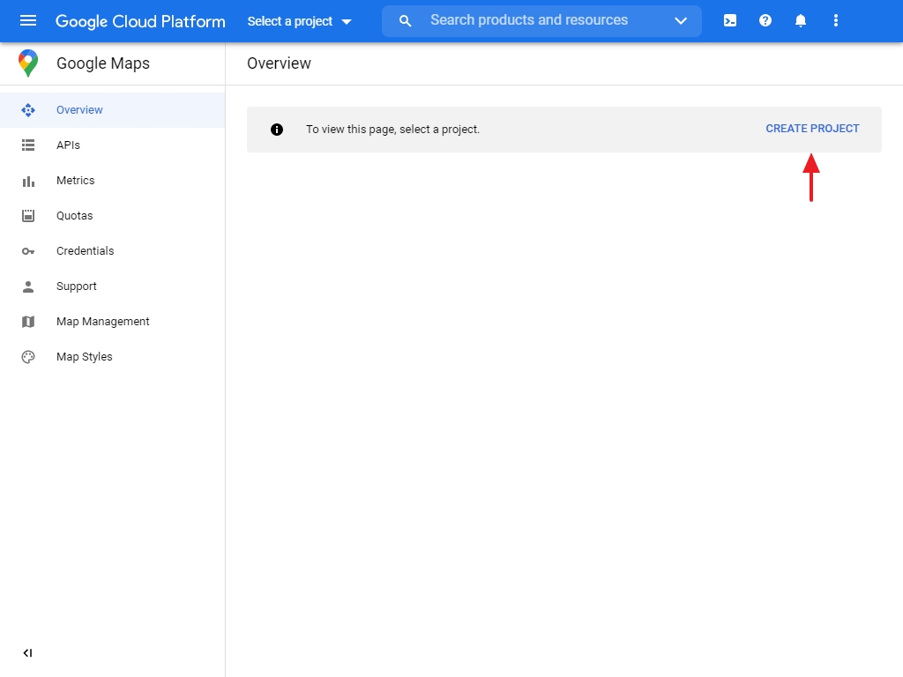Open the Quotas menu item
Viewport: 903px width, 677px height.
pyautogui.click(x=112, y=216)
